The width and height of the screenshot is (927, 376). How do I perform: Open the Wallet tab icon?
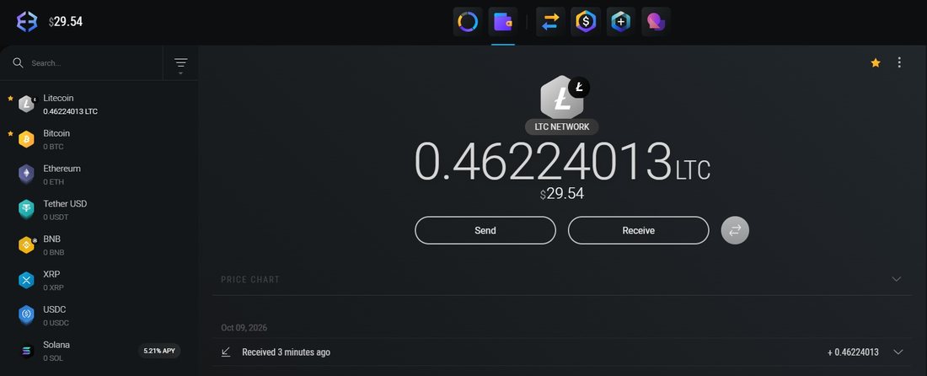(x=503, y=22)
